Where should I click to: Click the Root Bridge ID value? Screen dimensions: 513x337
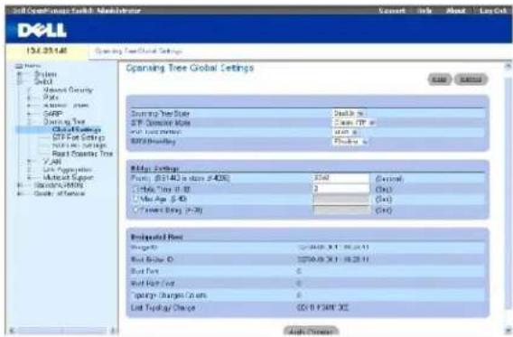[x=333, y=259]
